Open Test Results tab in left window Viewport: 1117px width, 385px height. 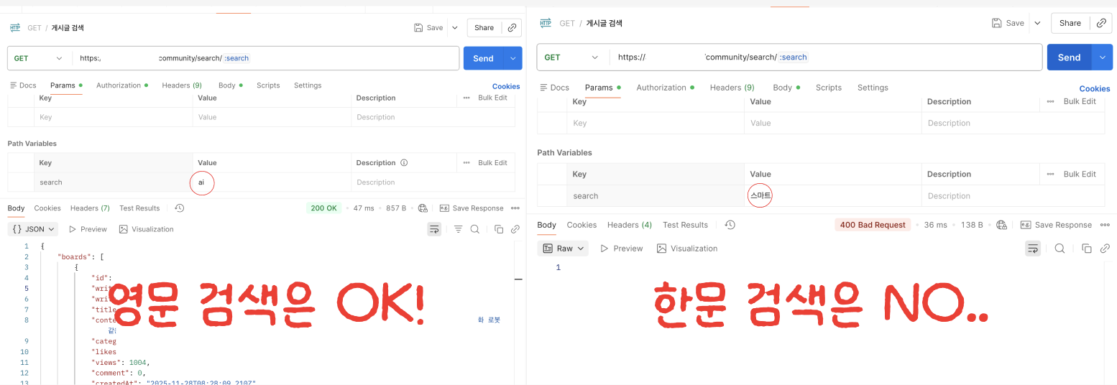[139, 208]
